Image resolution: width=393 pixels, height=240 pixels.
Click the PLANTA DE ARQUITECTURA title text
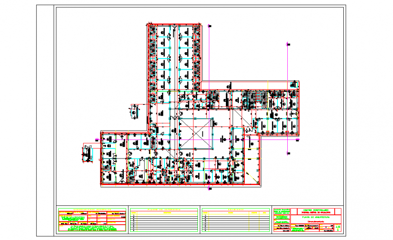click(x=316, y=217)
